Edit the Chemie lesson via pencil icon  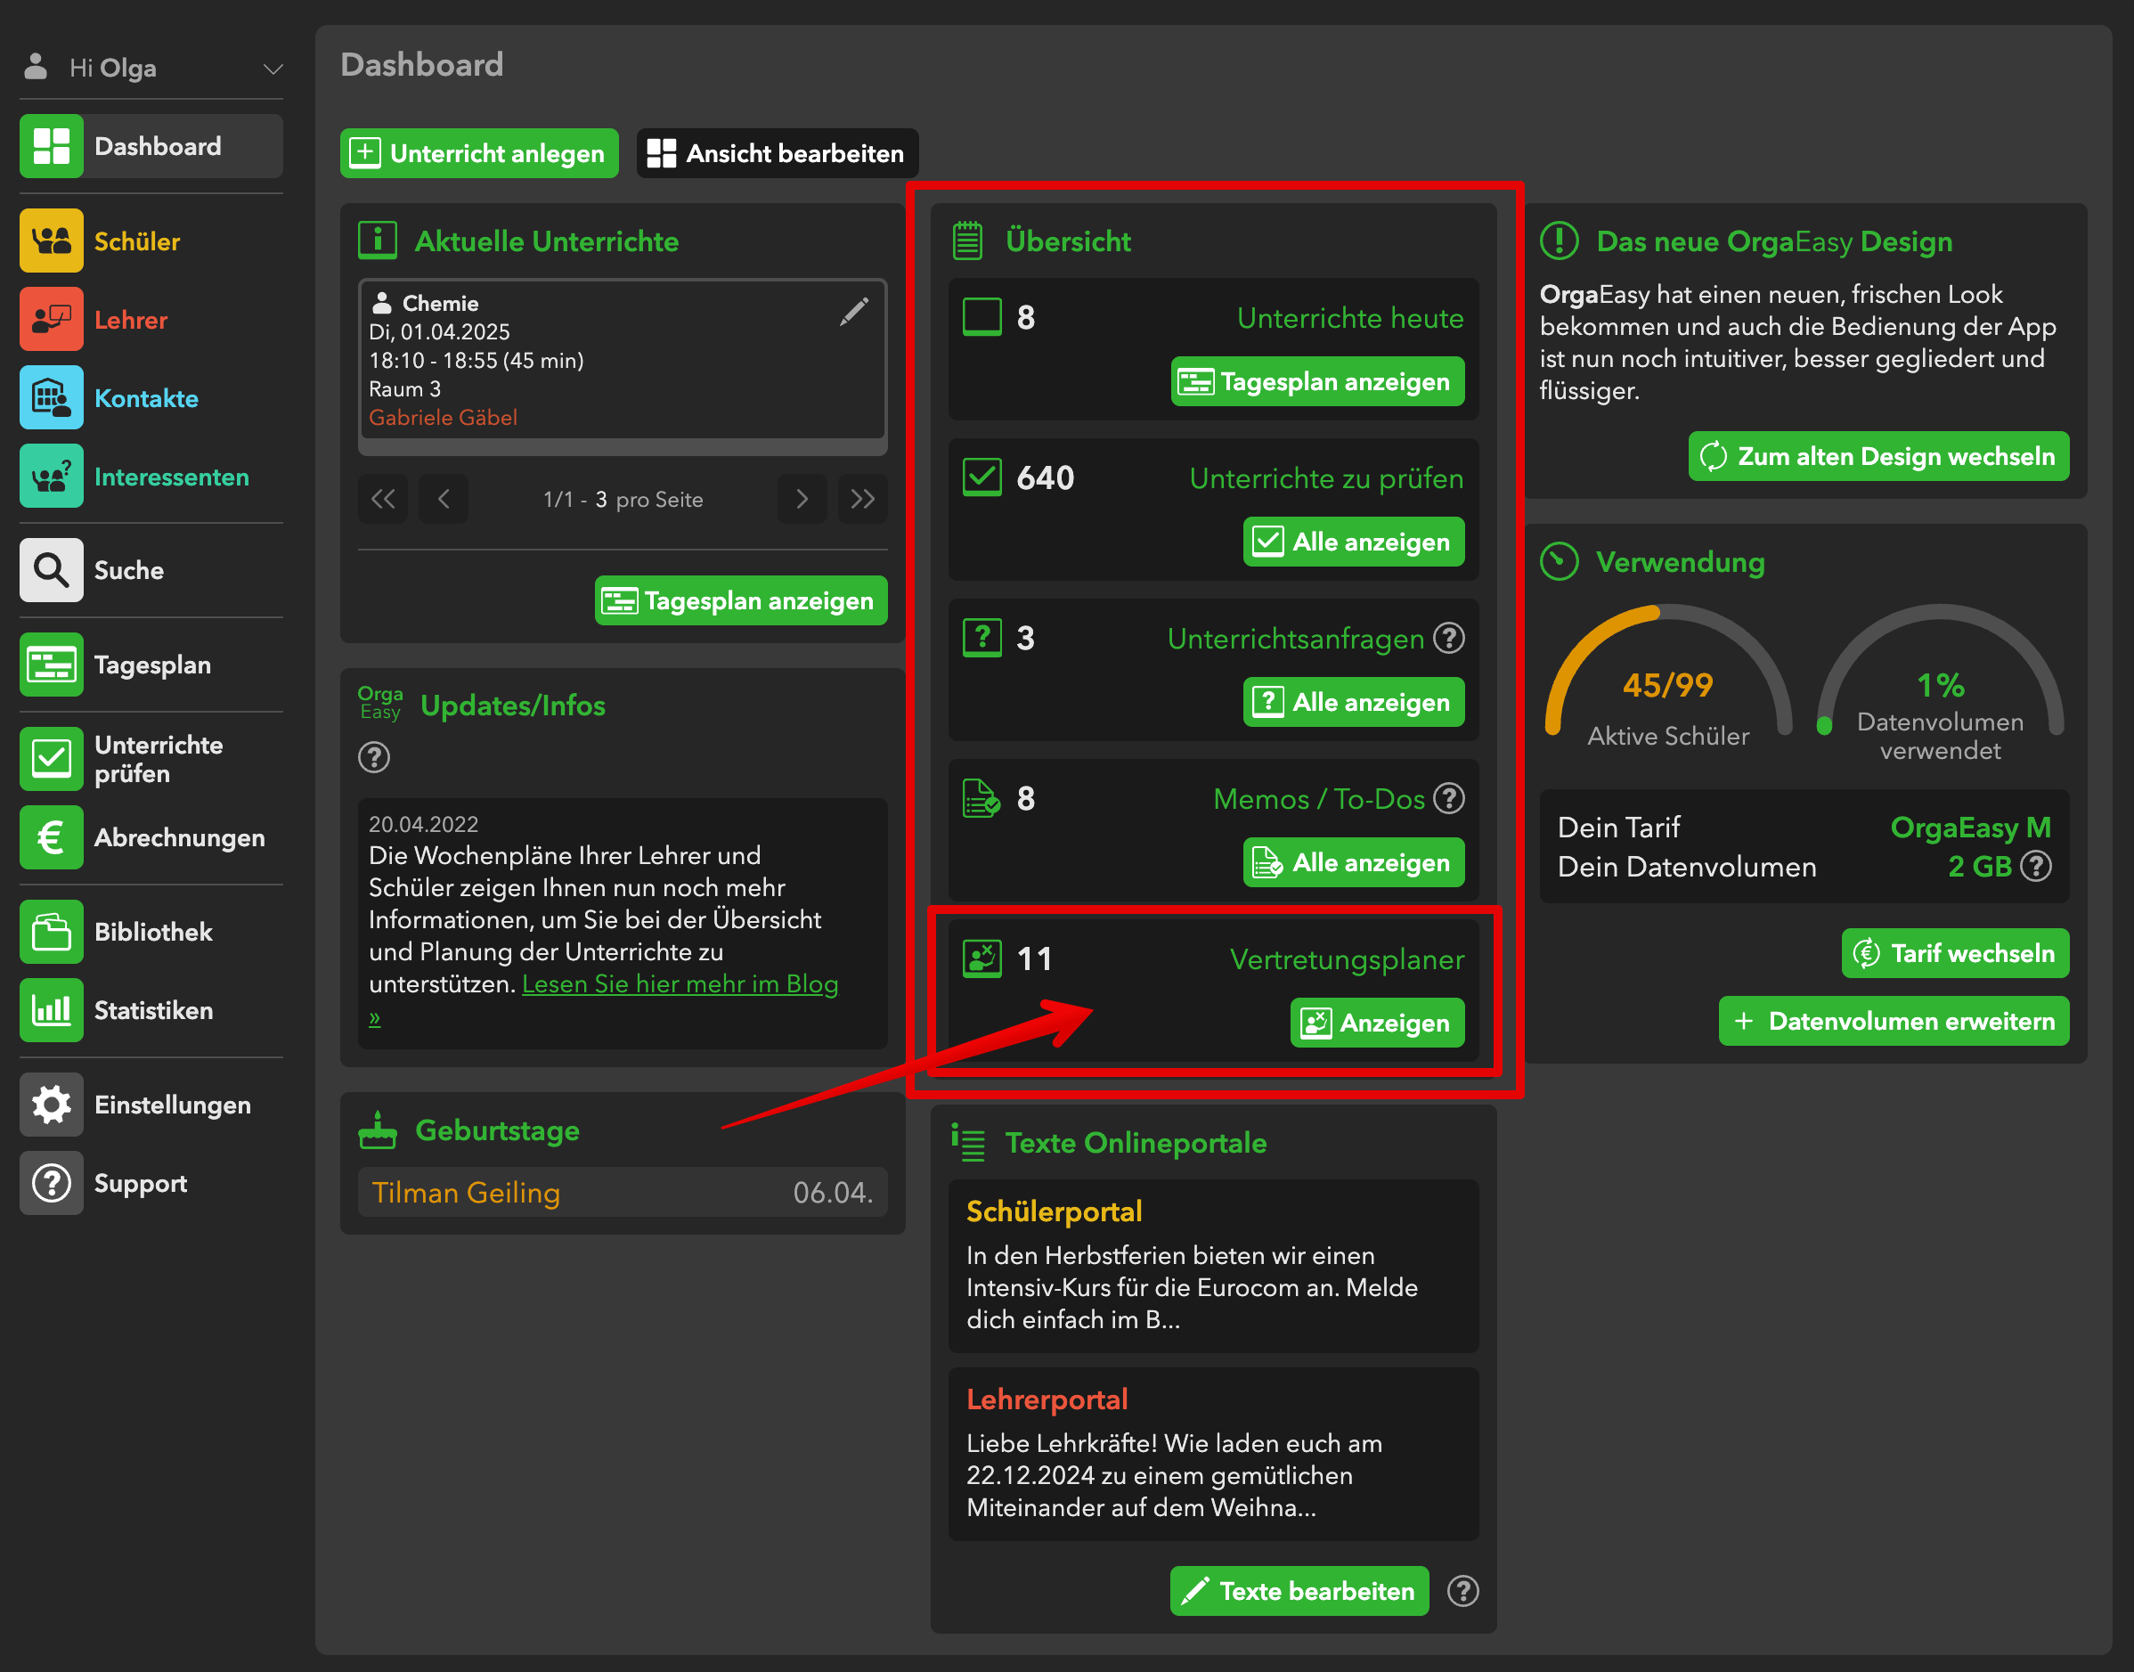click(854, 311)
